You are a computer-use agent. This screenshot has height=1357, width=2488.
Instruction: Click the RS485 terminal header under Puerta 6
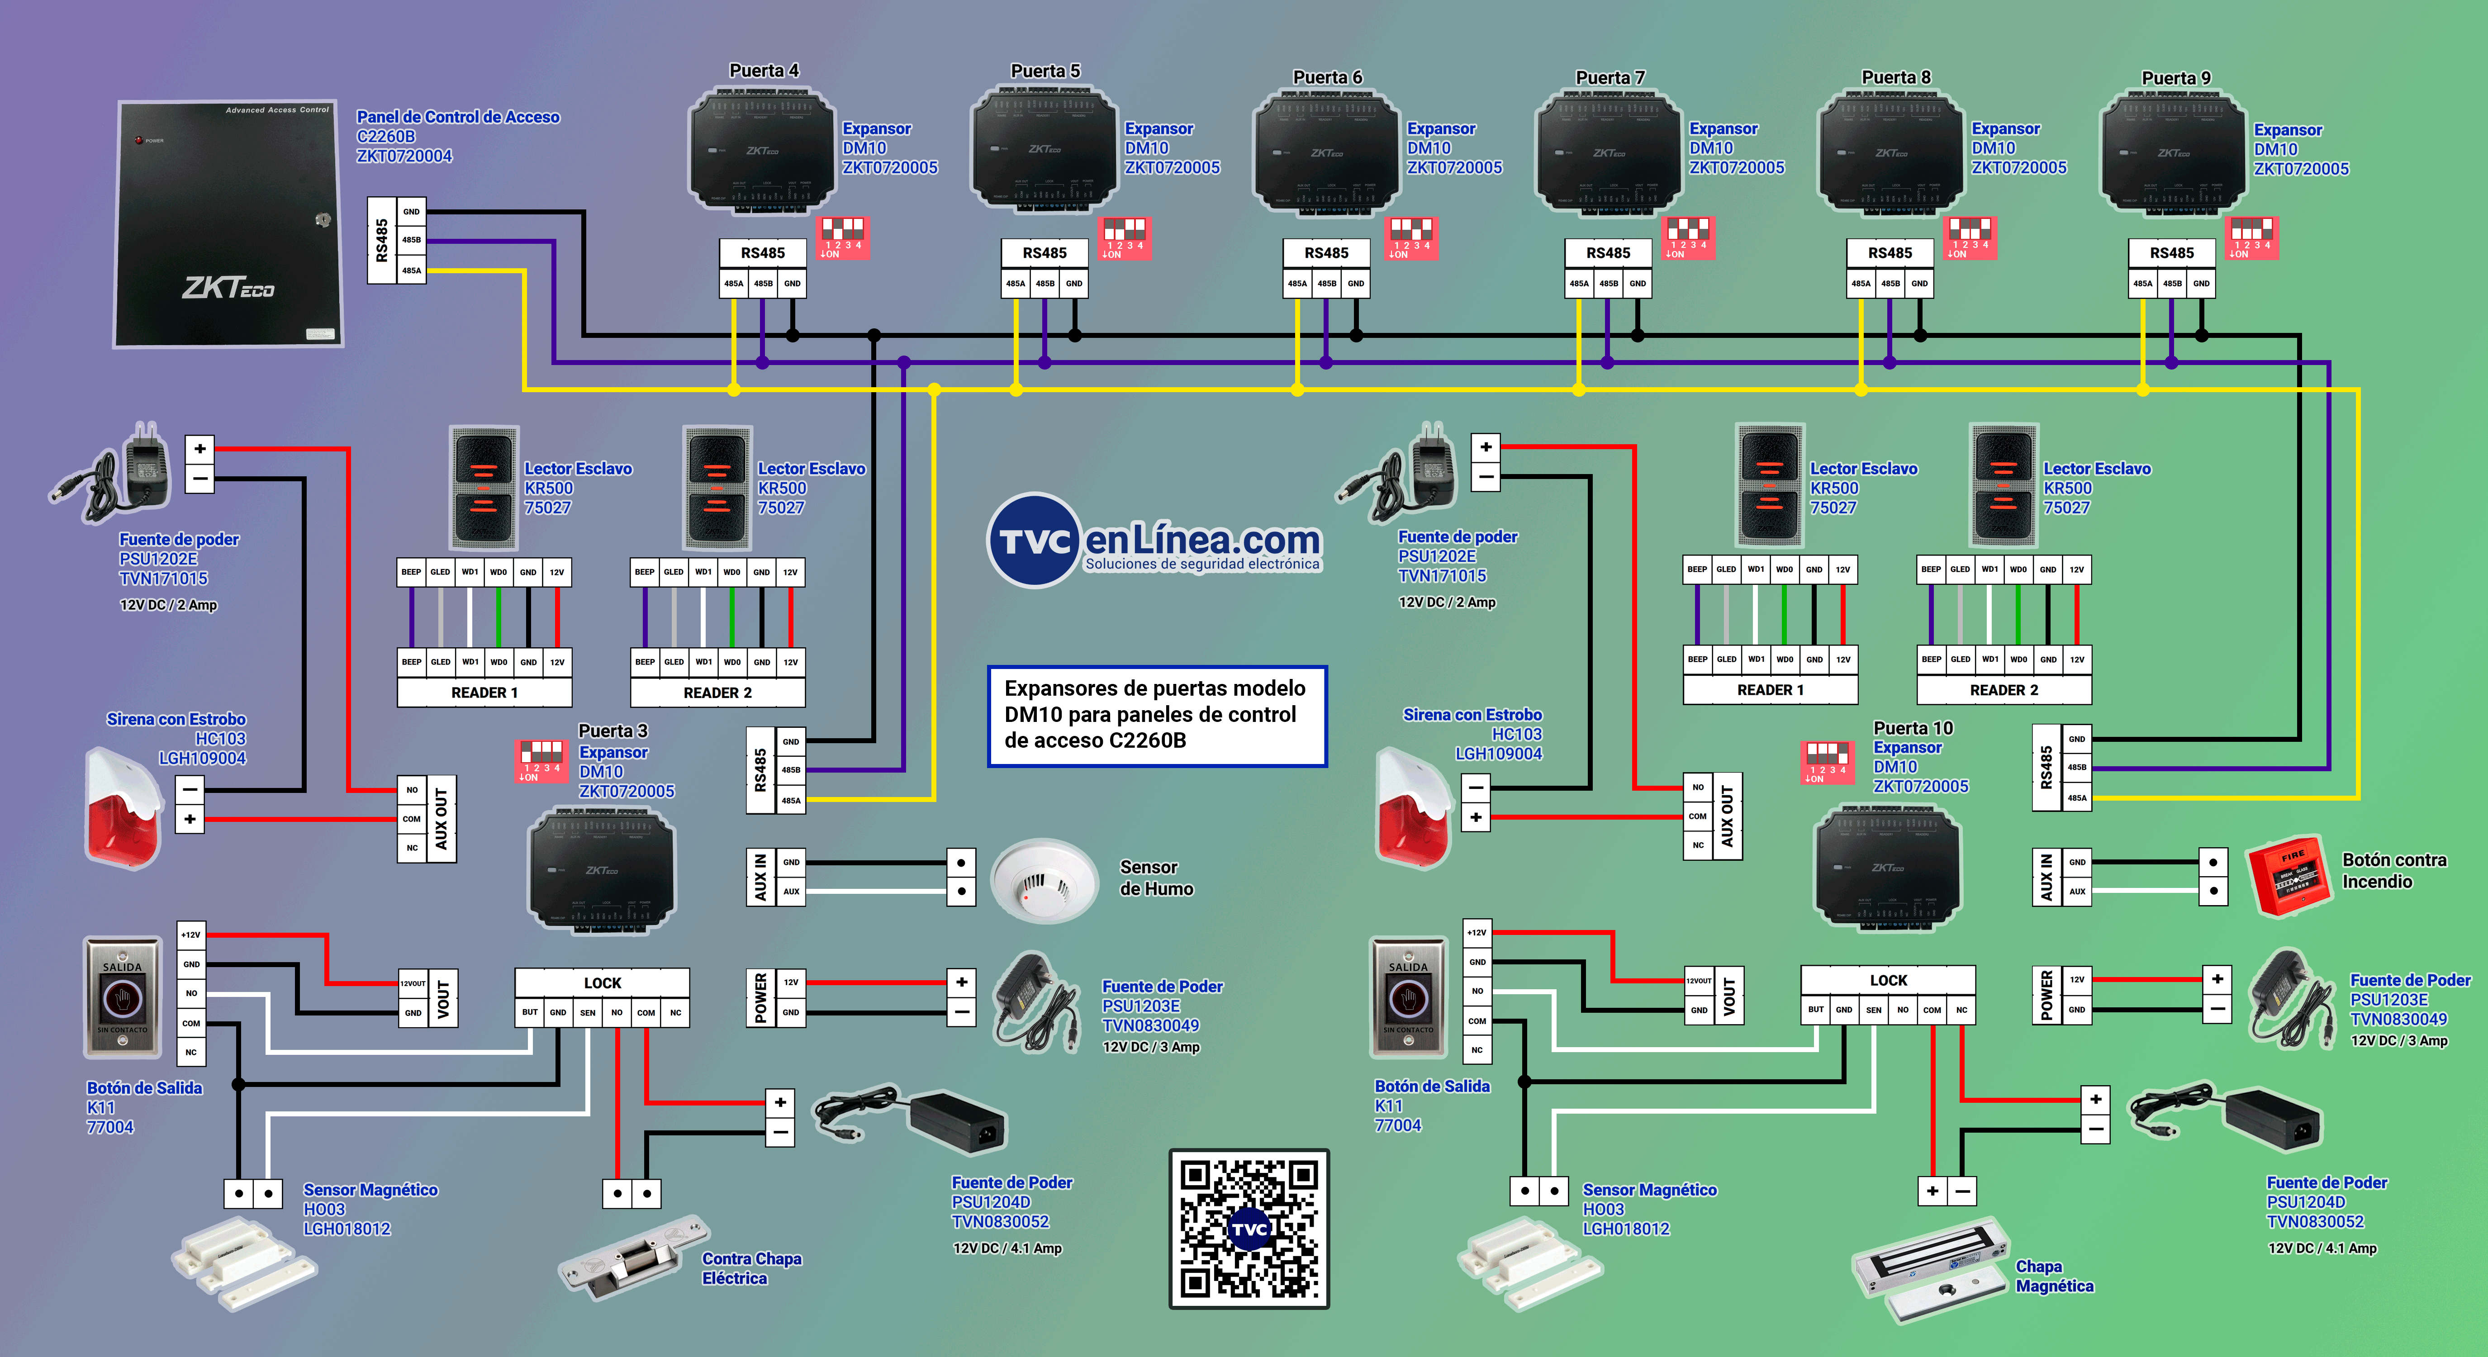pos(1326,253)
